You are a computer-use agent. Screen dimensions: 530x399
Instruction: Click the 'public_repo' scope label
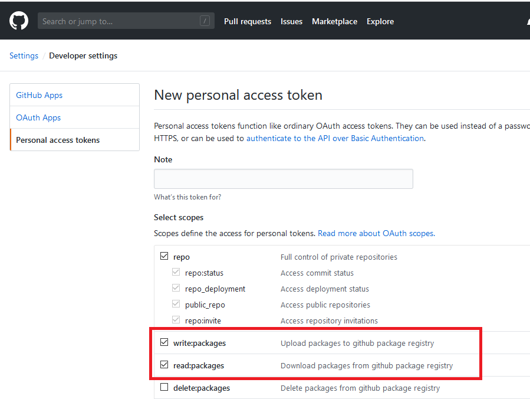pos(205,305)
